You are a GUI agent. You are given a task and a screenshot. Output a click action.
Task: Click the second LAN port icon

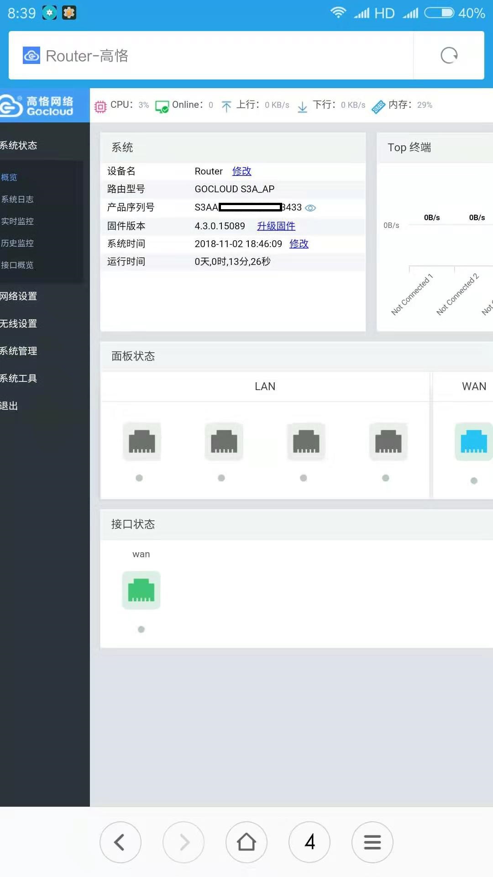pos(224,442)
